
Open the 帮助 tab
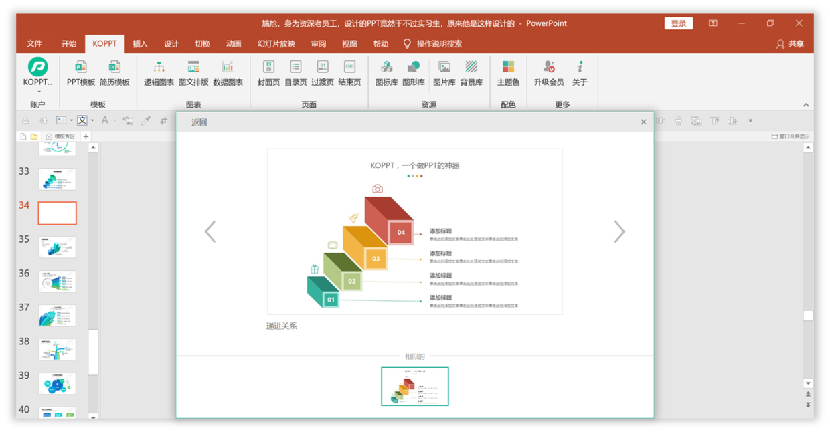click(381, 44)
